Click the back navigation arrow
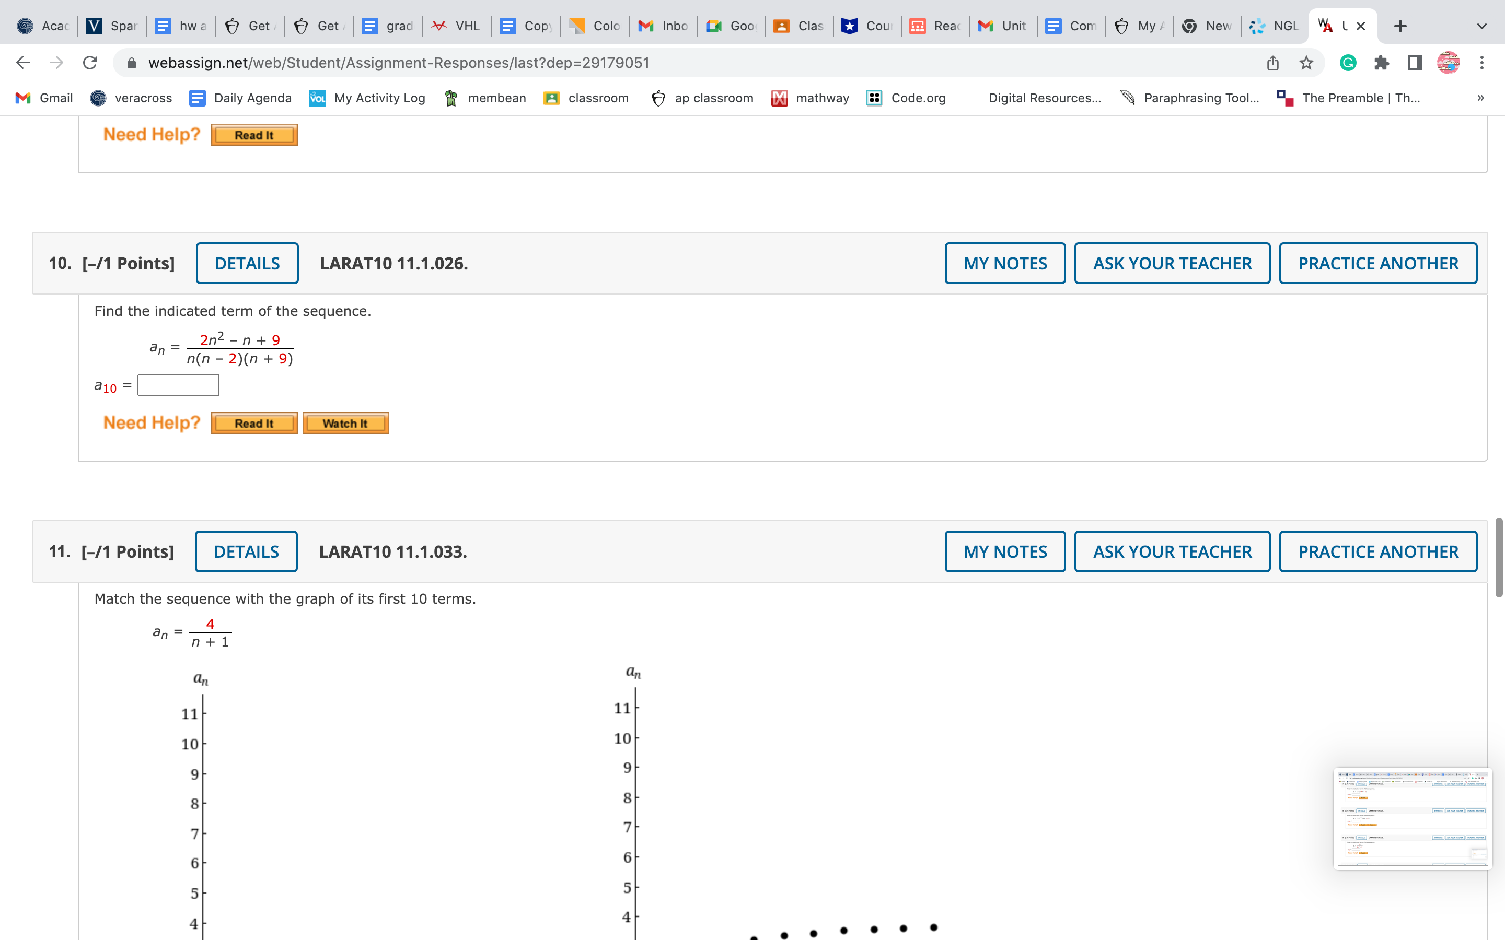 coord(23,63)
